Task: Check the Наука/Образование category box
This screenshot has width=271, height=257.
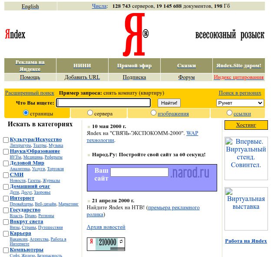Action: 6,152
